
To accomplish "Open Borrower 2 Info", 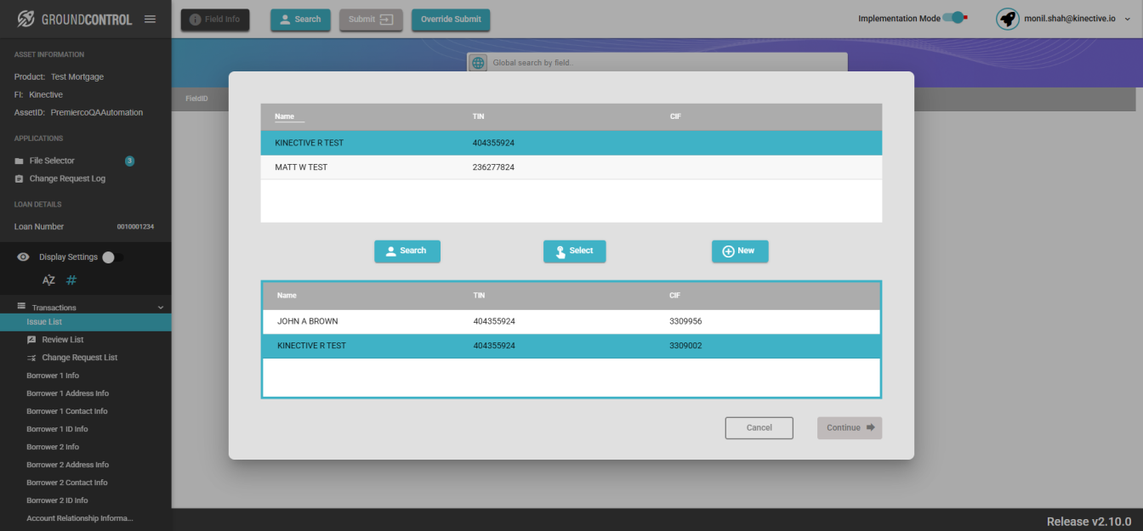I will click(x=53, y=447).
